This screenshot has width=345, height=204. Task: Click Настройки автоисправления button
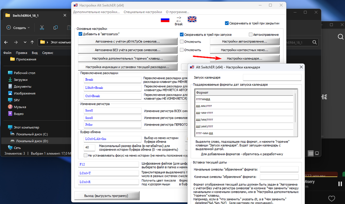pos(245,42)
